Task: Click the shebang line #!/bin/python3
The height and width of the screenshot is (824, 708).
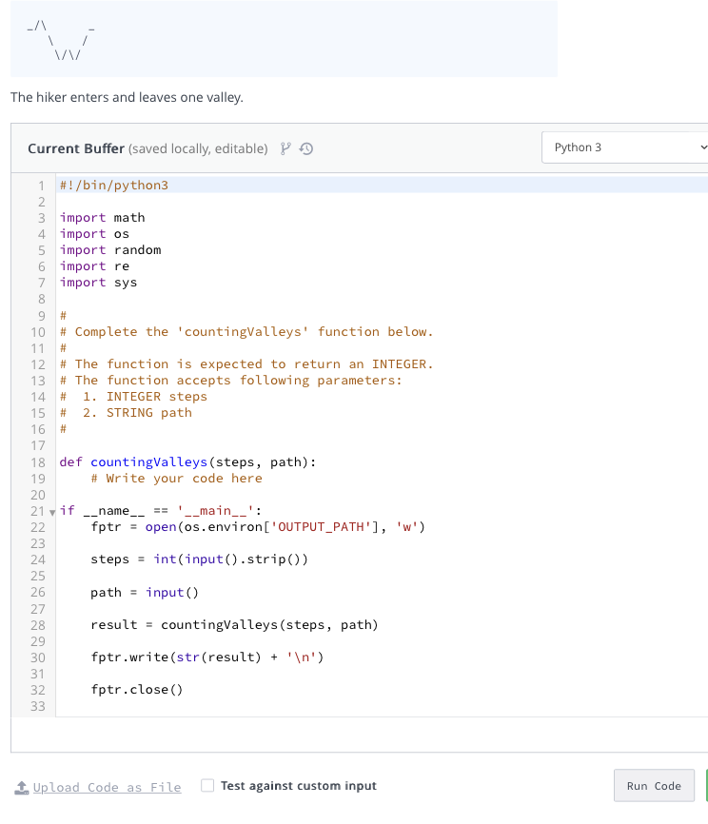Action: click(x=114, y=185)
